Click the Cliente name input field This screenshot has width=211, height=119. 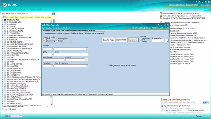(71, 54)
